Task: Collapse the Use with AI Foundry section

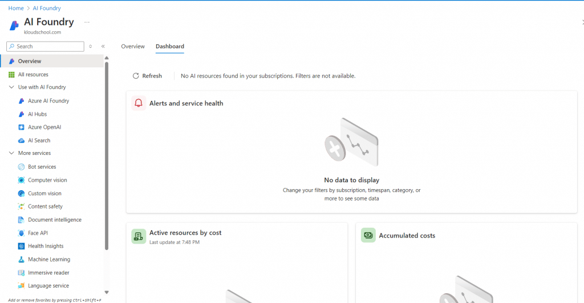Action: point(11,87)
